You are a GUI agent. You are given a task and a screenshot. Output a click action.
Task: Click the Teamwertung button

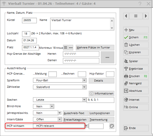[x=102, y=119]
